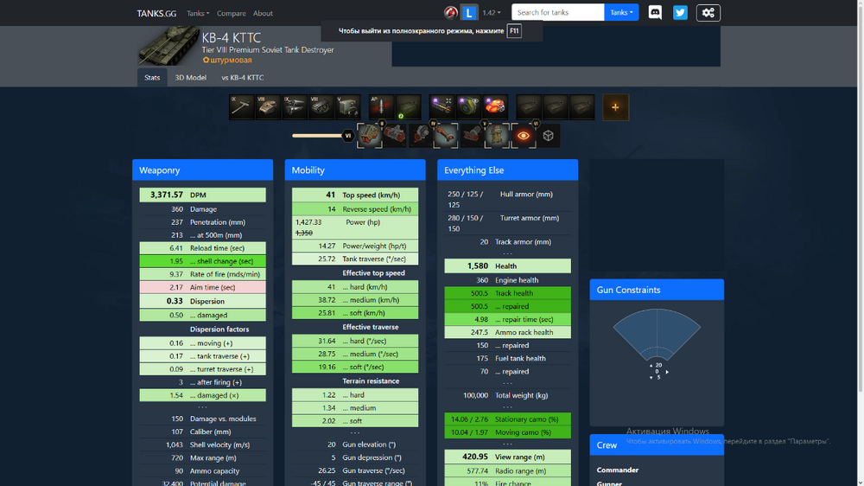The width and height of the screenshot is (864, 486).
Task: Click the Health 1,580 row
Action: pyautogui.click(x=507, y=265)
